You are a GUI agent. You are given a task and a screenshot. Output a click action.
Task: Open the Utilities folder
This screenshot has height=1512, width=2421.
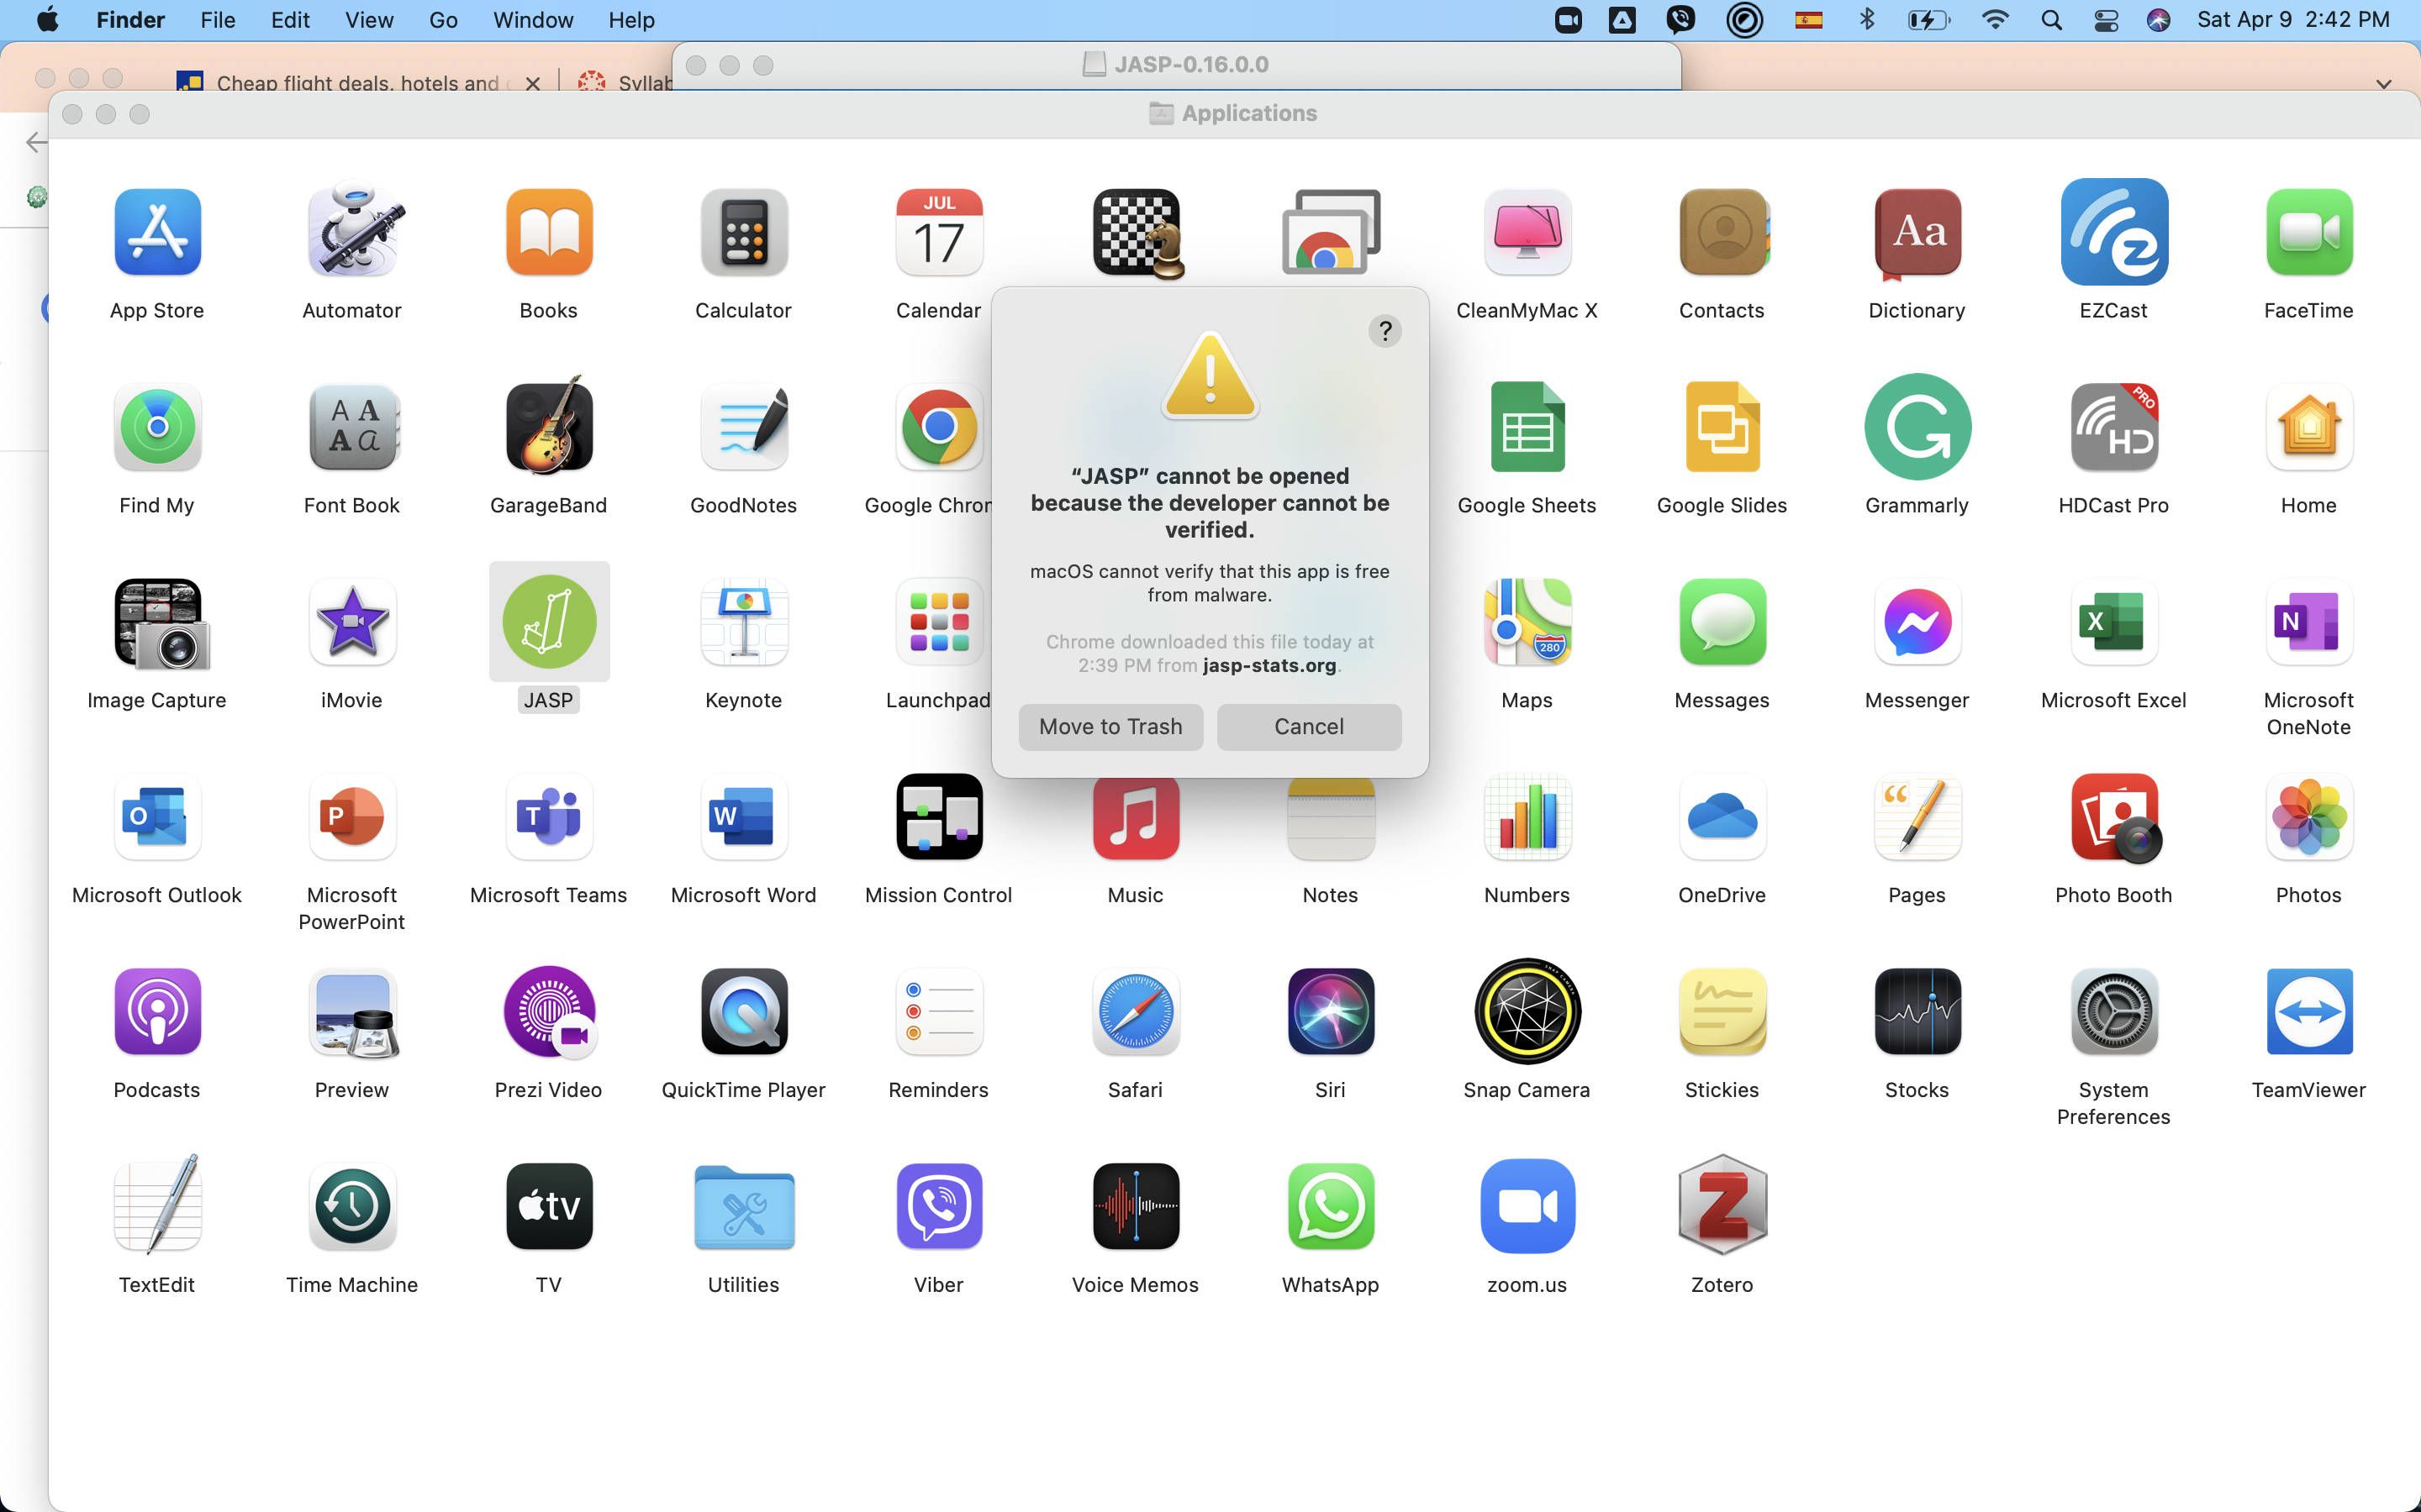pos(743,1208)
